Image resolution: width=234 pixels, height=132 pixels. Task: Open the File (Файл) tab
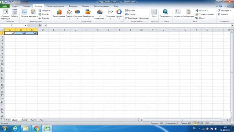tap(5, 6)
